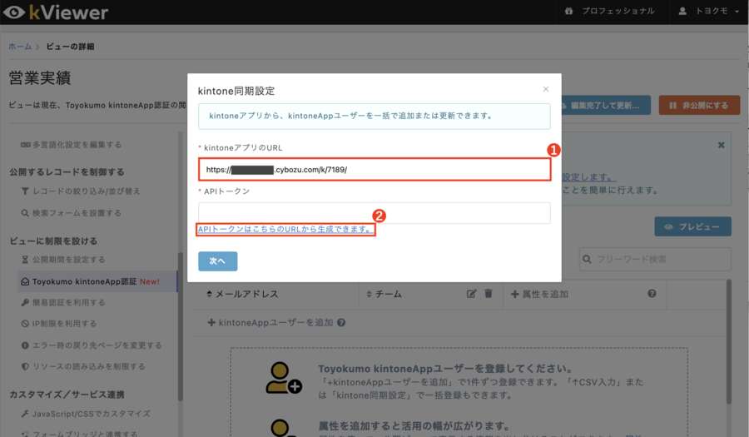The image size is (749, 437).
Task: Open 検索フォームを設置する menu item
Action: tap(72, 213)
